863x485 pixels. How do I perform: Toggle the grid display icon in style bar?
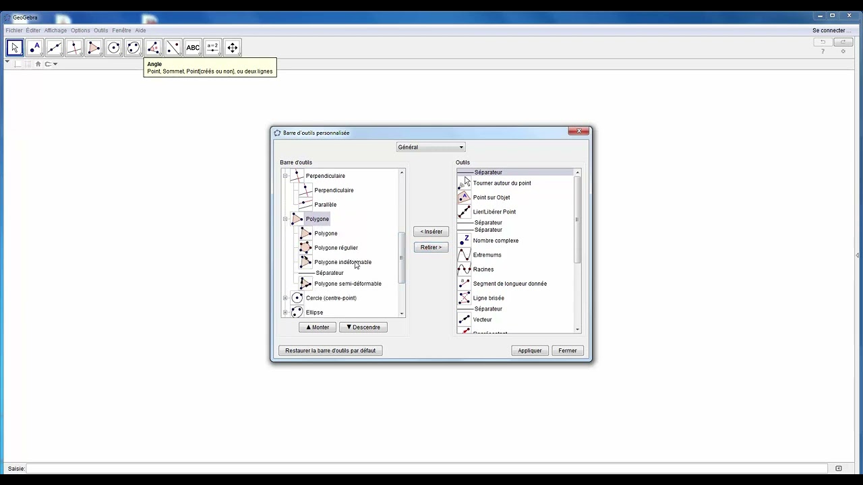tap(28, 64)
